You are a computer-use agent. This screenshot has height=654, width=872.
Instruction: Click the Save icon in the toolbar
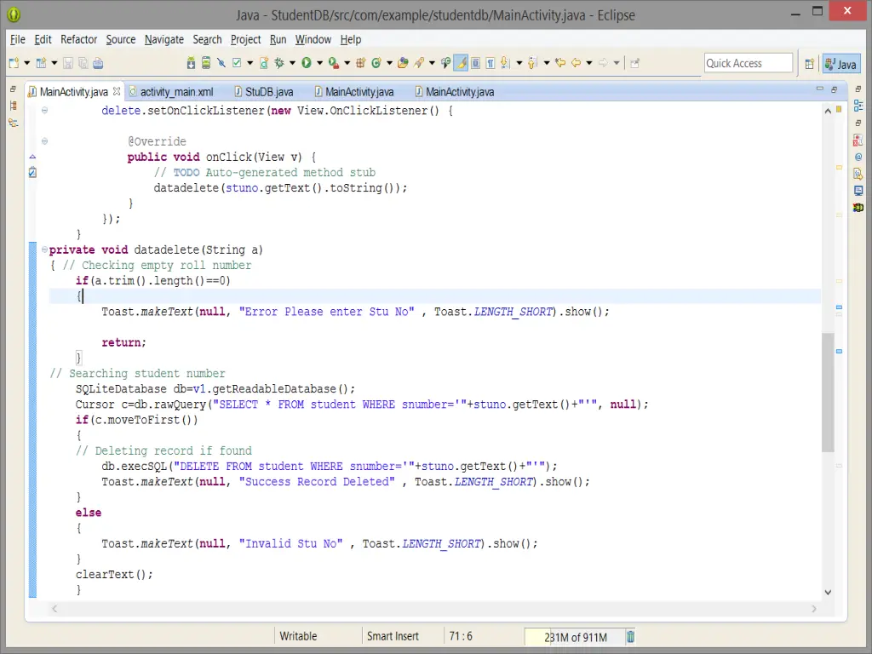(68, 63)
